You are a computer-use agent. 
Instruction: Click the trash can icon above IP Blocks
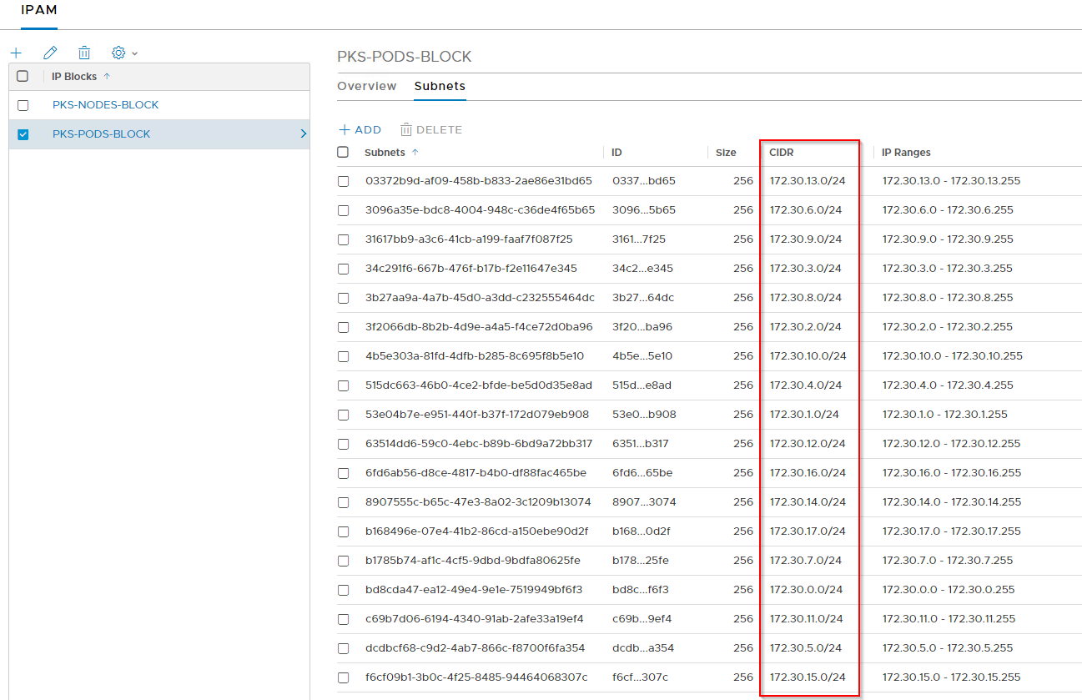(x=84, y=53)
